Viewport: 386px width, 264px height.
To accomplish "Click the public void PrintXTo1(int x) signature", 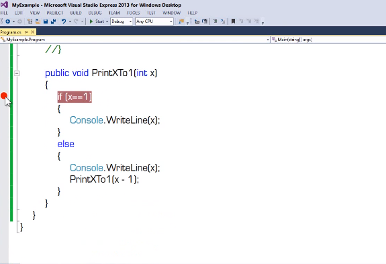I will (x=101, y=73).
